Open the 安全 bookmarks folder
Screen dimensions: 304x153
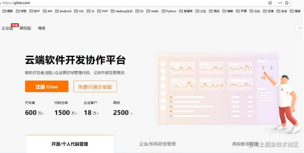[282, 11]
